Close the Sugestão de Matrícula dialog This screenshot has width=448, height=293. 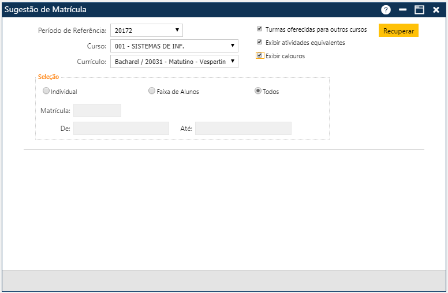coord(436,10)
